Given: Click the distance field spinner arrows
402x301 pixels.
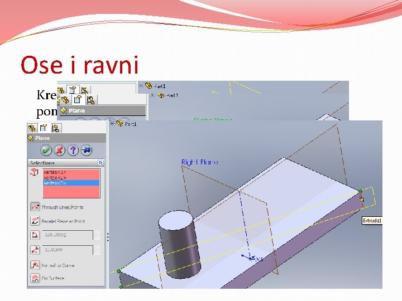Looking at the screenshot, I should [x=97, y=250].
